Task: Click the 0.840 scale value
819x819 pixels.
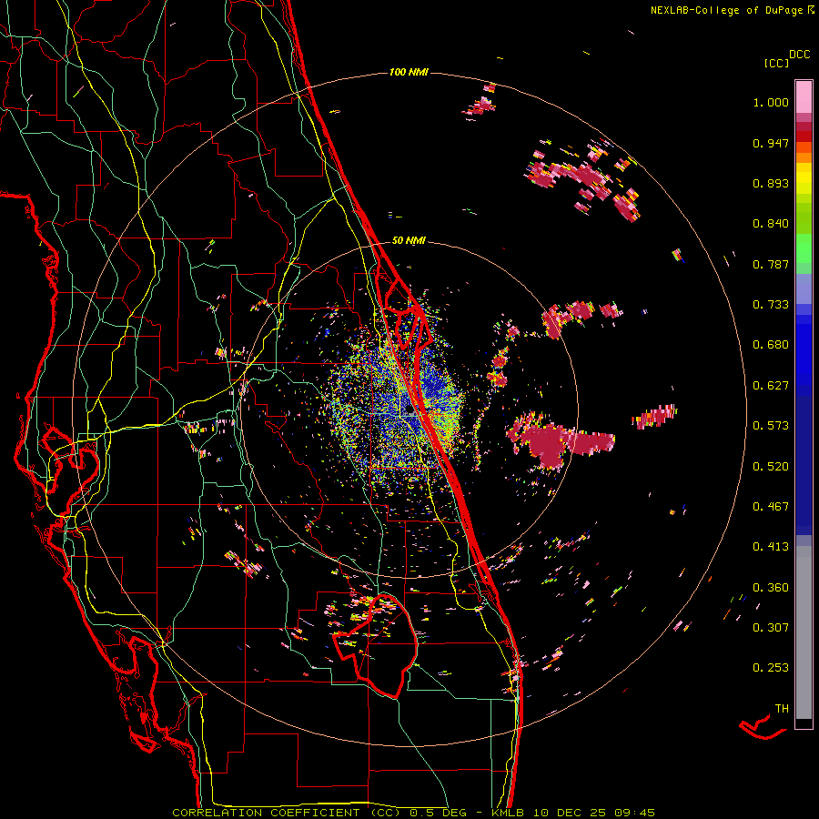Action: tap(771, 224)
